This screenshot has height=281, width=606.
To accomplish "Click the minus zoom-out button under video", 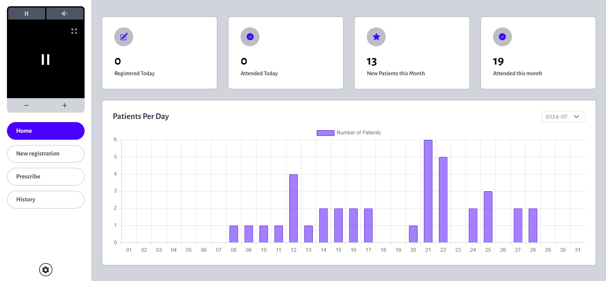I will click(27, 105).
